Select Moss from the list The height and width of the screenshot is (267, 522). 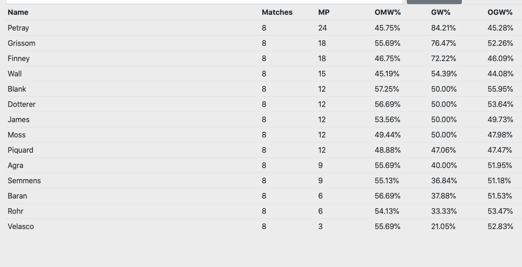click(x=16, y=135)
